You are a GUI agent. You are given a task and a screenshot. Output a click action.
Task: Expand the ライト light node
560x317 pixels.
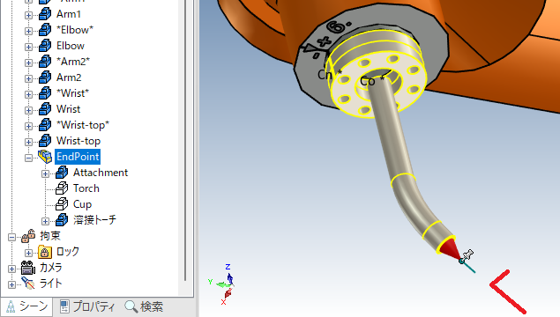pos(11,284)
